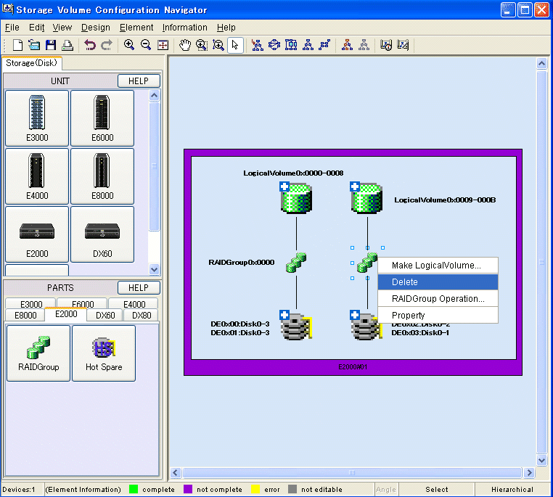553x497 pixels.
Task: Switch to E3000 parts tab
Action: [31, 303]
